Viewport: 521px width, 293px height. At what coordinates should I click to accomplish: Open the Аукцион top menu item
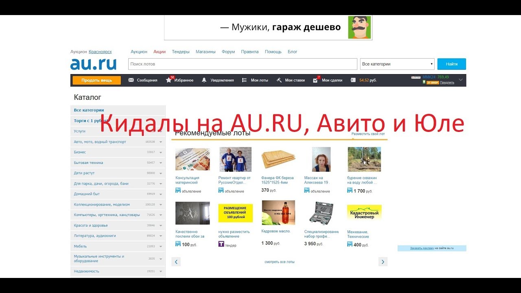click(139, 52)
